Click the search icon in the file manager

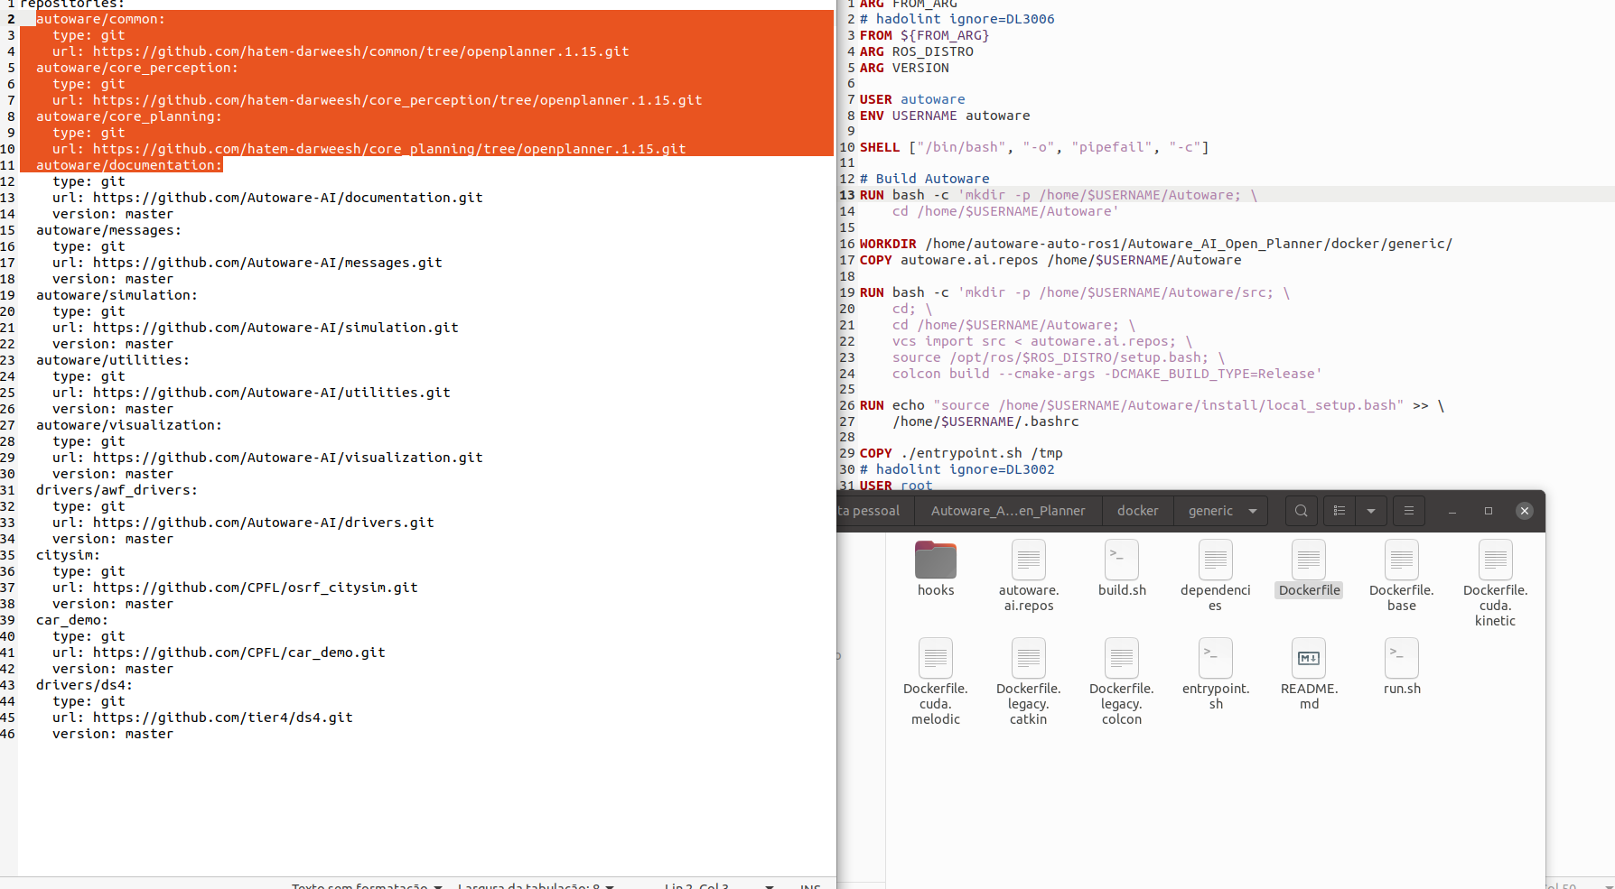[x=1301, y=510]
